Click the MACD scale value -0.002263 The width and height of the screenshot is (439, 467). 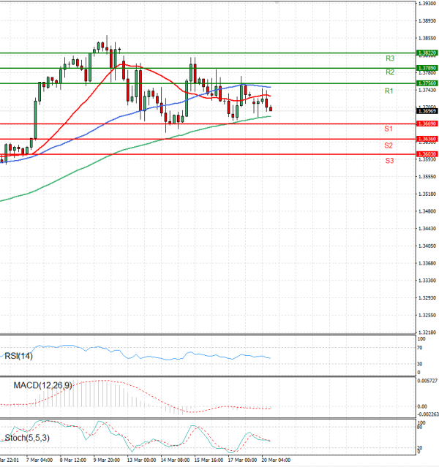[x=428, y=414]
